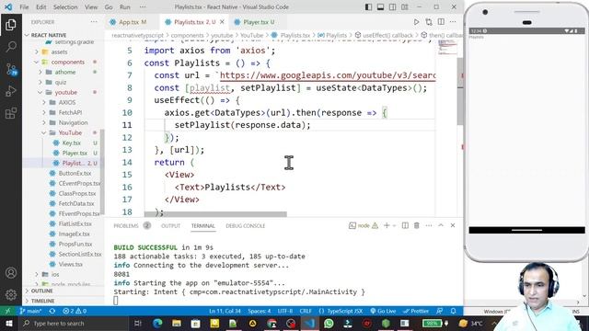
Task: Click Prettier in status bar
Action: (x=416, y=311)
